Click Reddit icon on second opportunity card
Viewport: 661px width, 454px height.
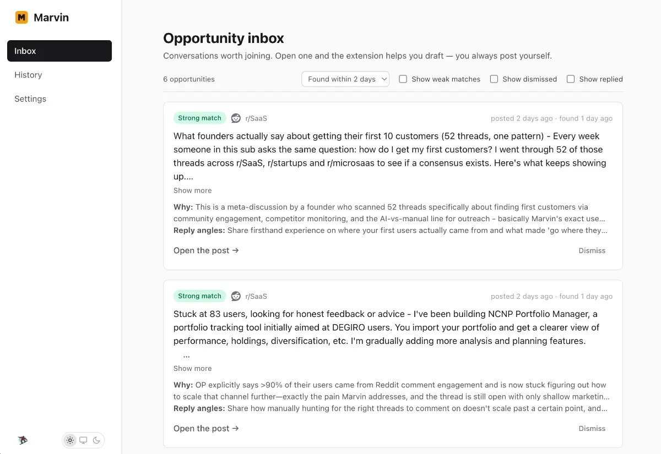pyautogui.click(x=236, y=296)
